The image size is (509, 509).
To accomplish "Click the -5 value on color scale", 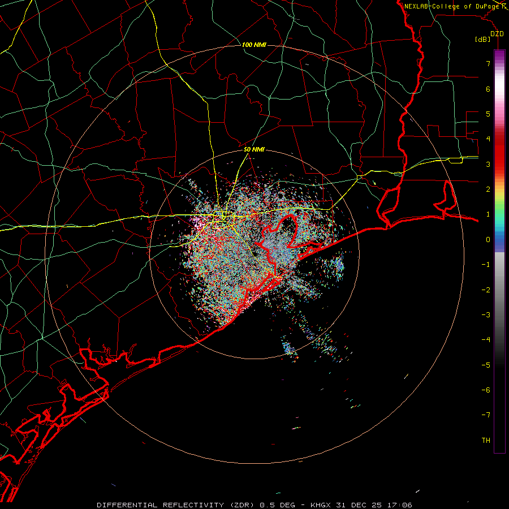I will [x=486, y=365].
